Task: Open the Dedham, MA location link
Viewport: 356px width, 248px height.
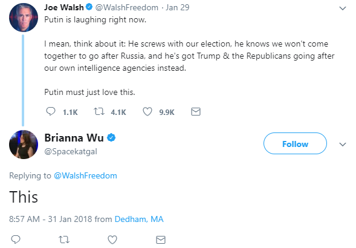Action: click(x=139, y=219)
